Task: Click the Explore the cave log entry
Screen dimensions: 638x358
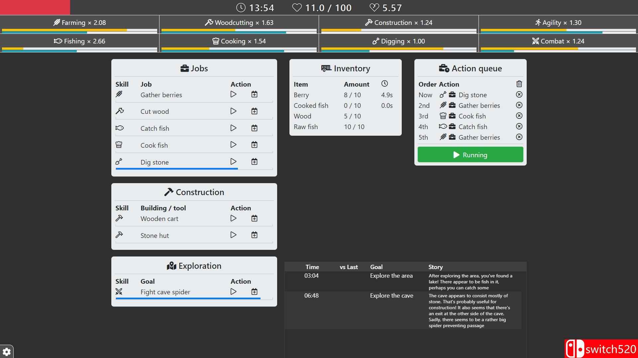Action: 391,296
